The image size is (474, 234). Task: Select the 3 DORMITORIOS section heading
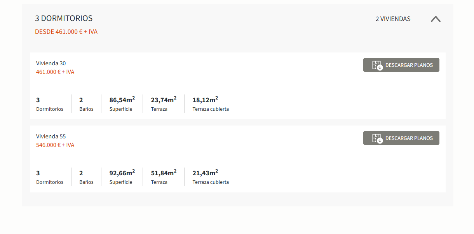tap(64, 18)
